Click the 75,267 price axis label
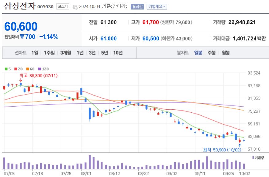This screenshot has height=177, width=269. (254, 111)
